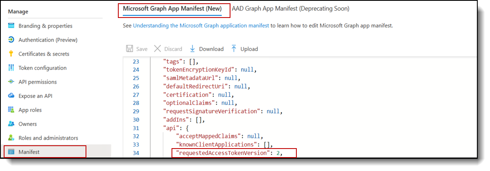The image size is (490, 171).
Task: Click the API permissions icon
Action: click(11, 82)
